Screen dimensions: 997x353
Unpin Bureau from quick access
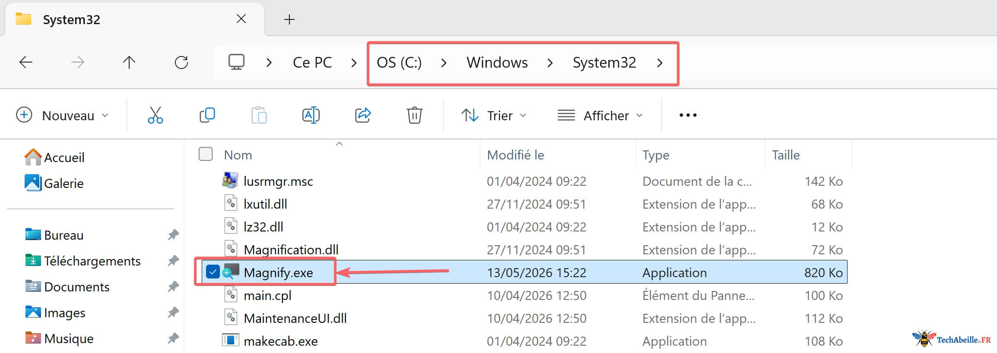click(173, 235)
